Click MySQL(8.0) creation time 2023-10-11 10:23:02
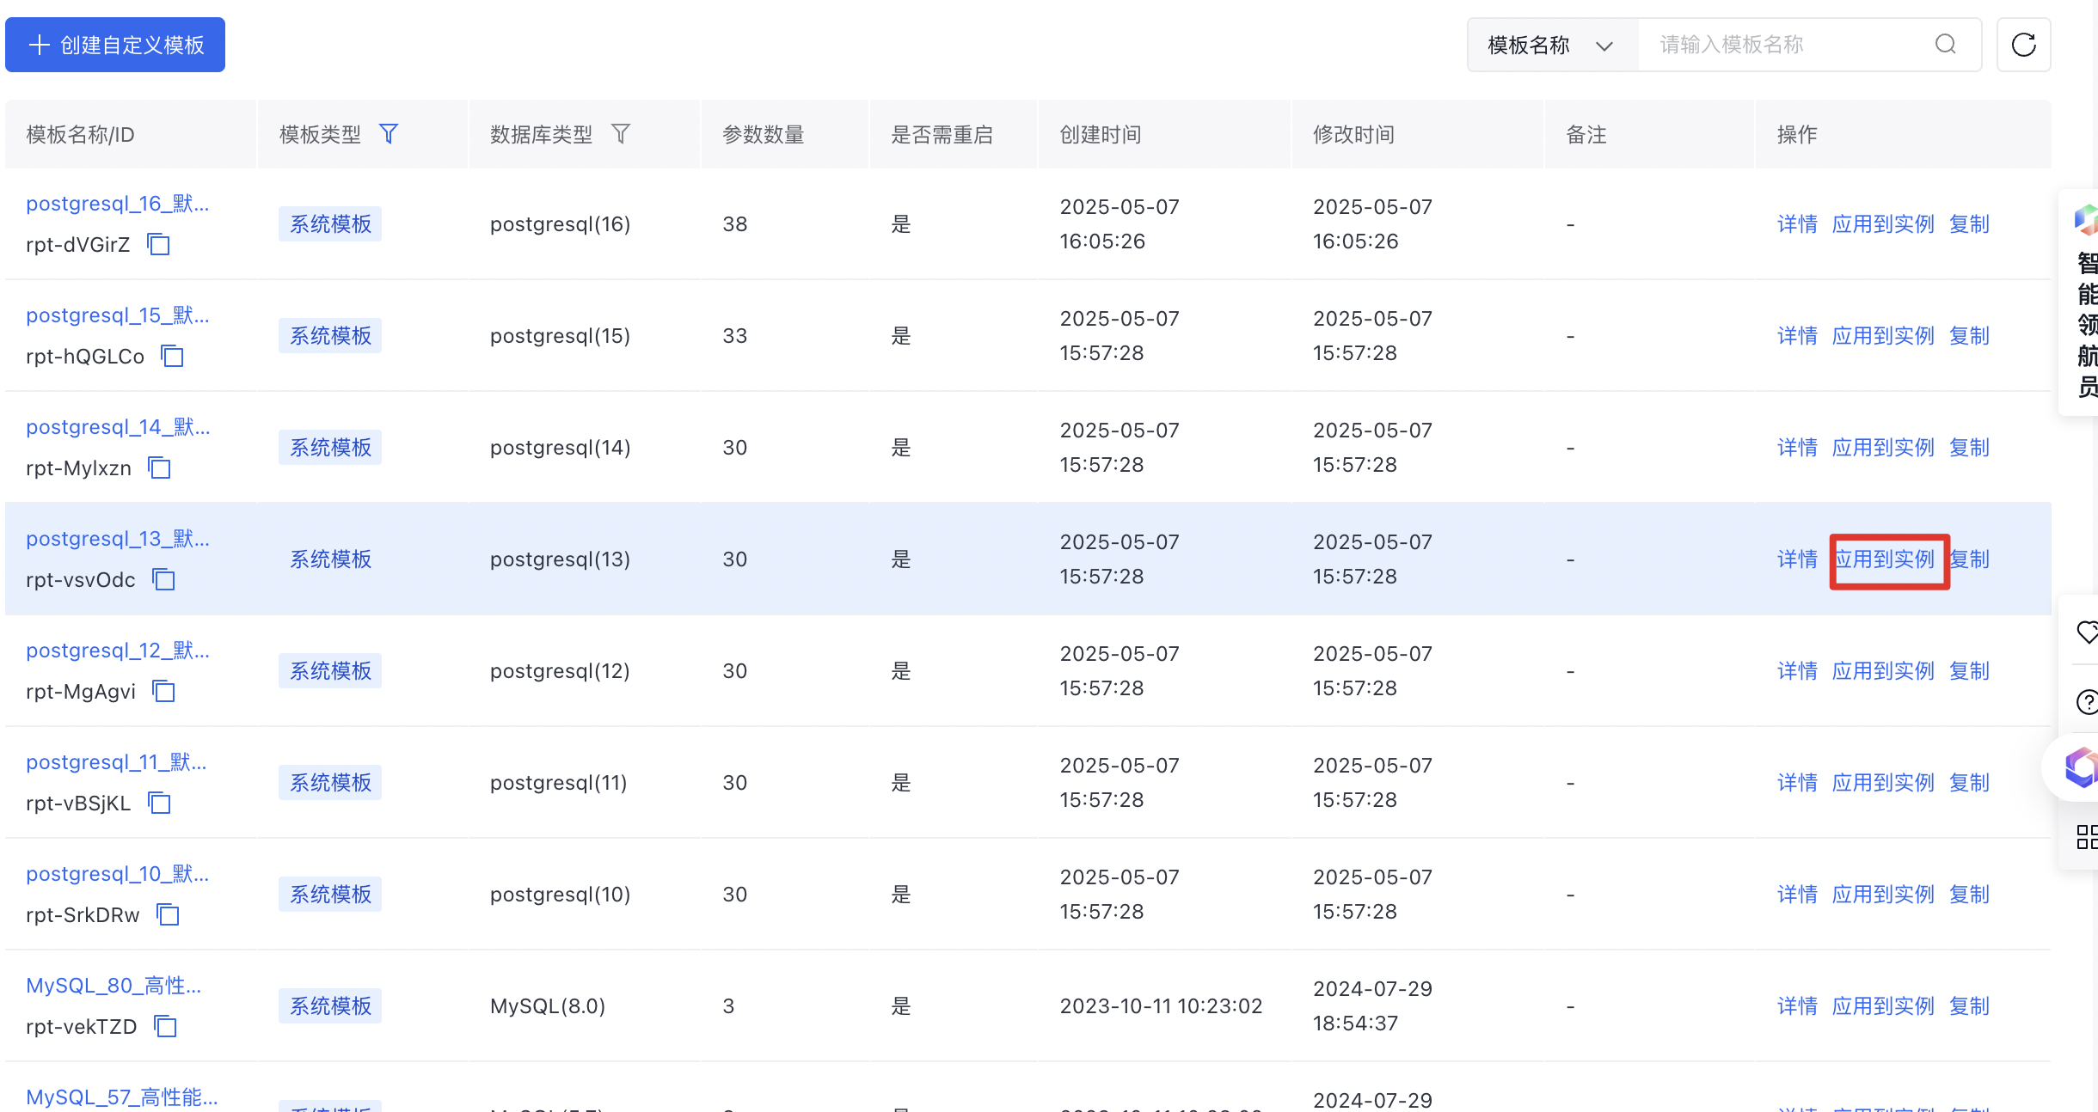Viewport: 2098px width, 1112px height. 1161,1006
